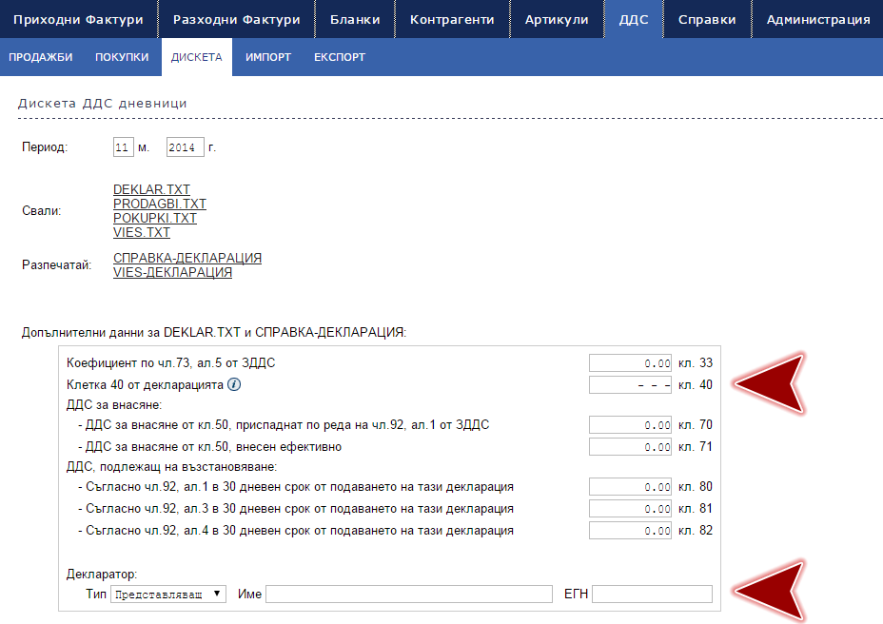Focus the кл. 33 coefficient field

click(632, 363)
